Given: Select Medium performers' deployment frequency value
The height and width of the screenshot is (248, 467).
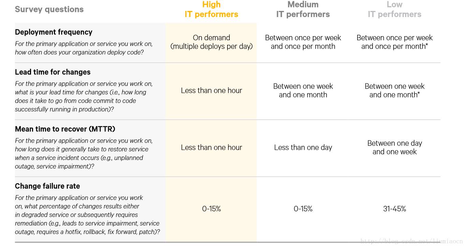Looking at the screenshot, I should pos(303,42).
